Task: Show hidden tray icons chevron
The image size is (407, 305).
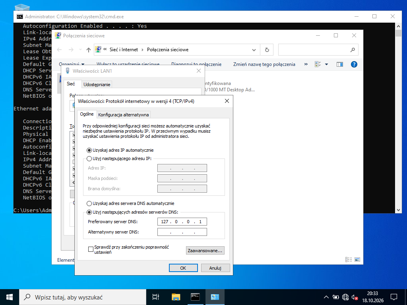Action: click(326, 297)
